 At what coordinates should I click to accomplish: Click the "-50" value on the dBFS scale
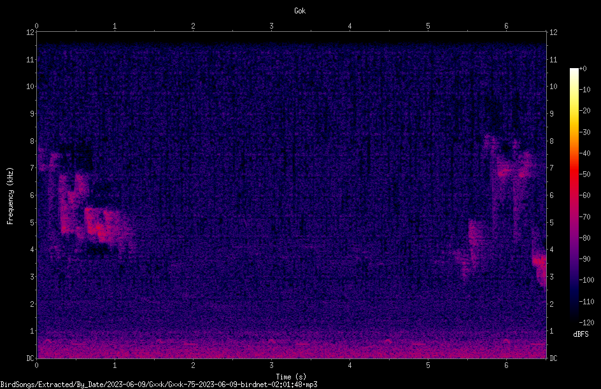[584, 174]
